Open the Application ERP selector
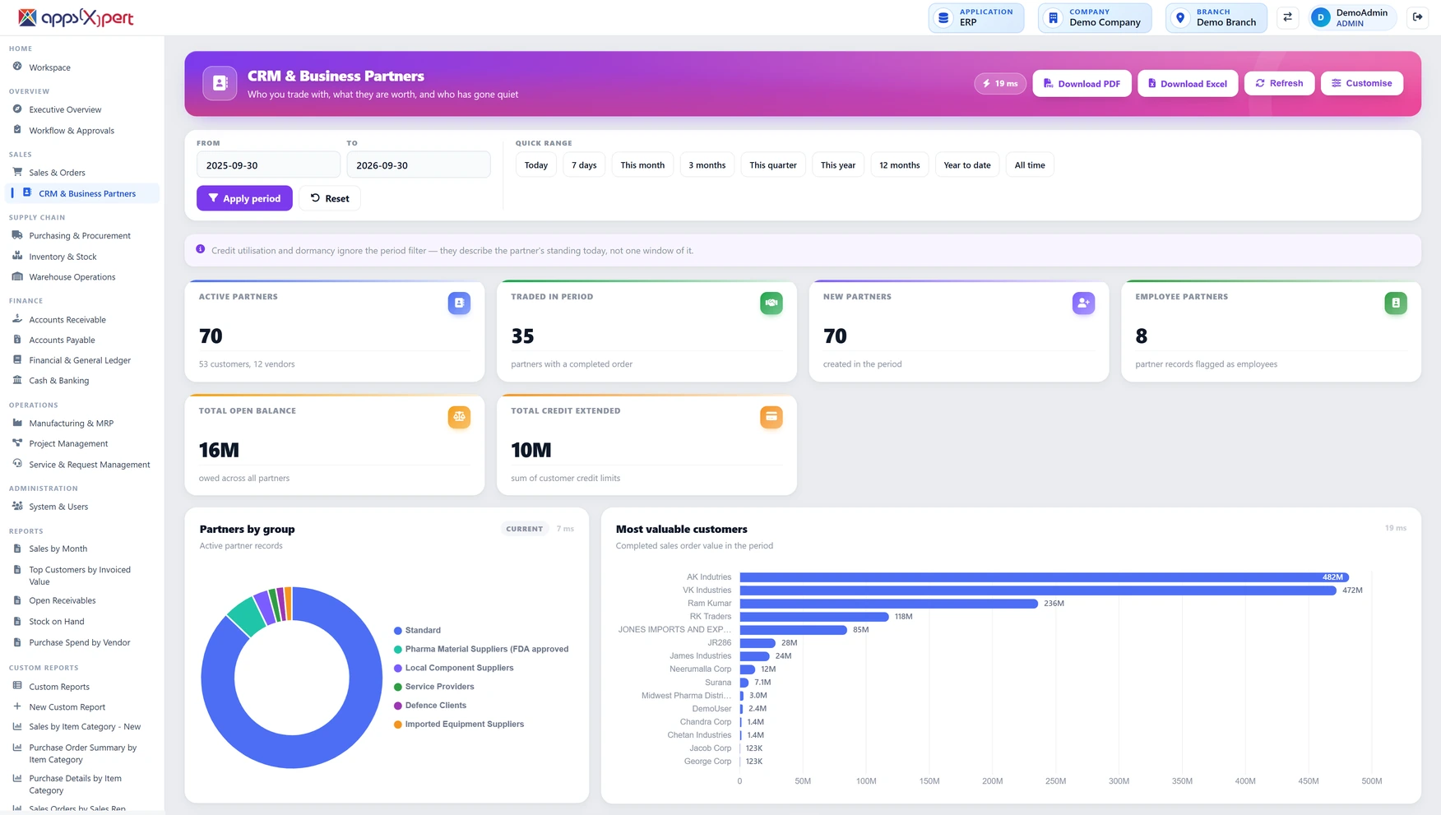The width and height of the screenshot is (1441, 815). coord(976,17)
